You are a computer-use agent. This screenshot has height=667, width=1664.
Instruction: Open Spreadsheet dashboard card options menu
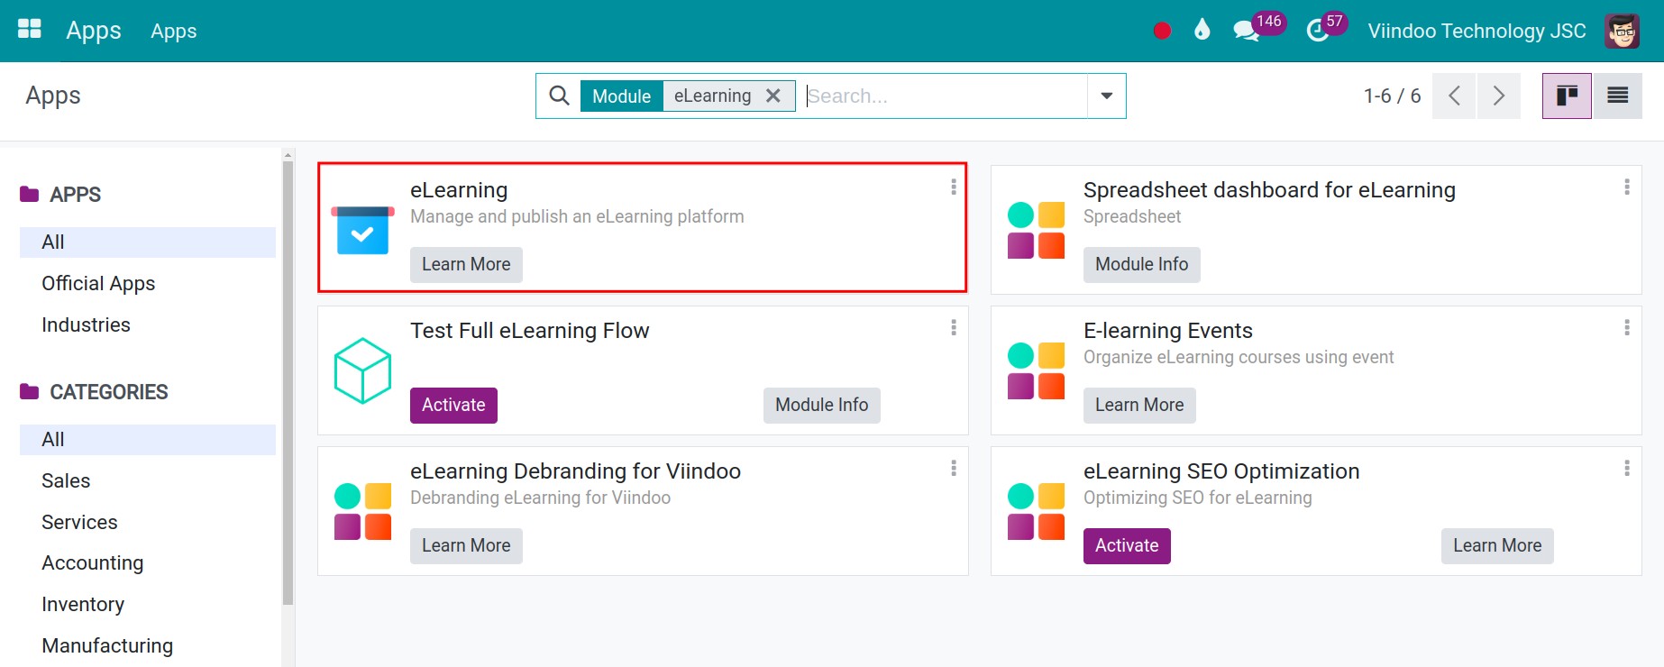(x=1626, y=187)
